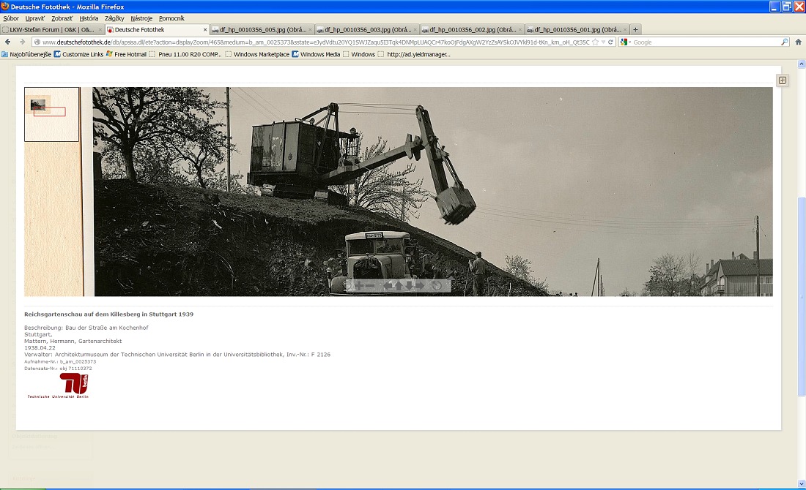Viewport: 806px width, 490px height.
Task: Open Windows Marketplace bookmark
Action: (261, 54)
